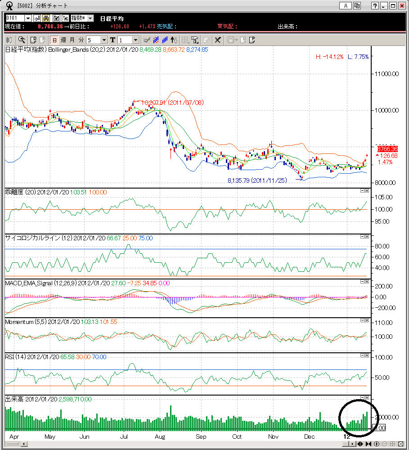Open the 指数 market type dropdown

tap(82, 18)
